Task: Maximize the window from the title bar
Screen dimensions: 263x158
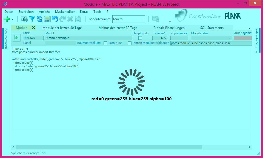Action: click(245, 3)
